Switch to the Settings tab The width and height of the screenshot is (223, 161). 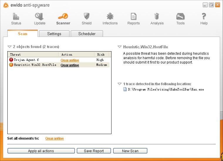coord(54,34)
